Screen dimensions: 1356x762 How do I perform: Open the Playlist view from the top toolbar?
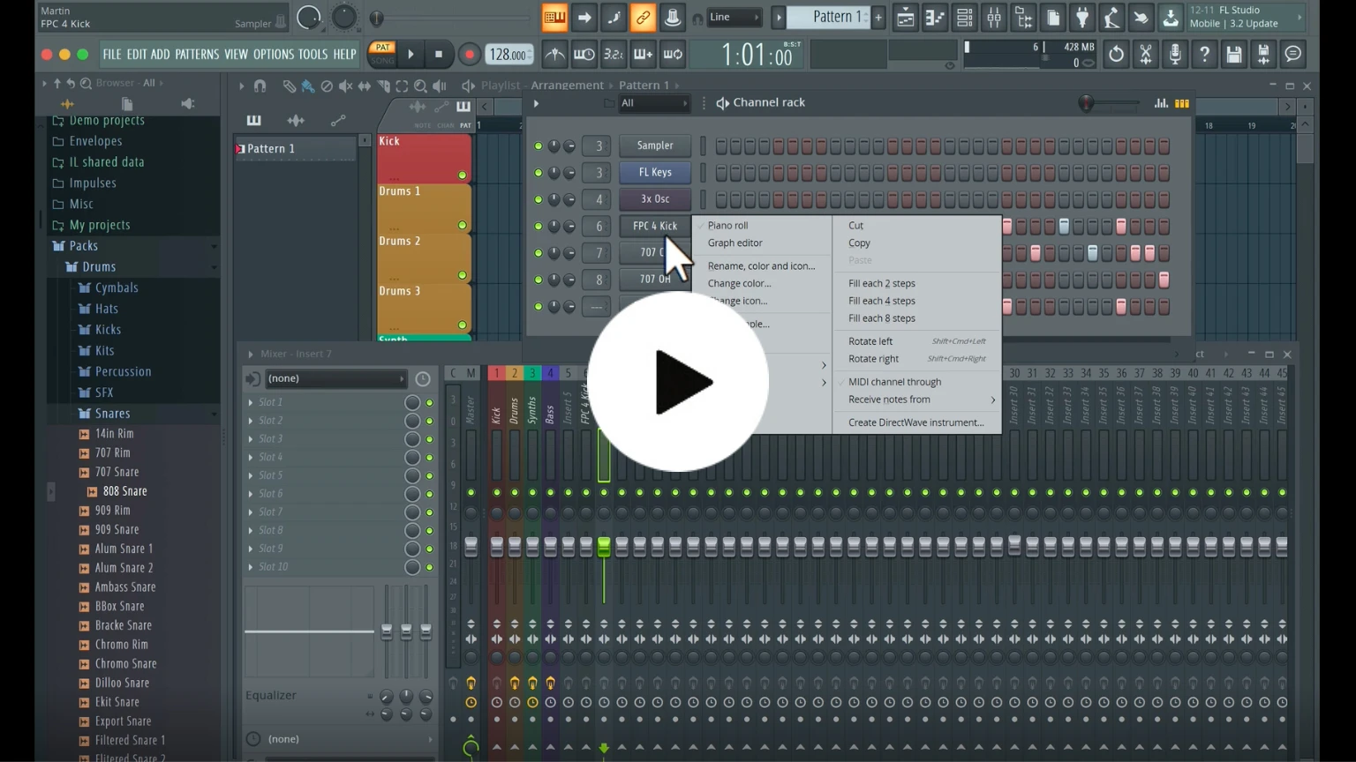tap(905, 17)
